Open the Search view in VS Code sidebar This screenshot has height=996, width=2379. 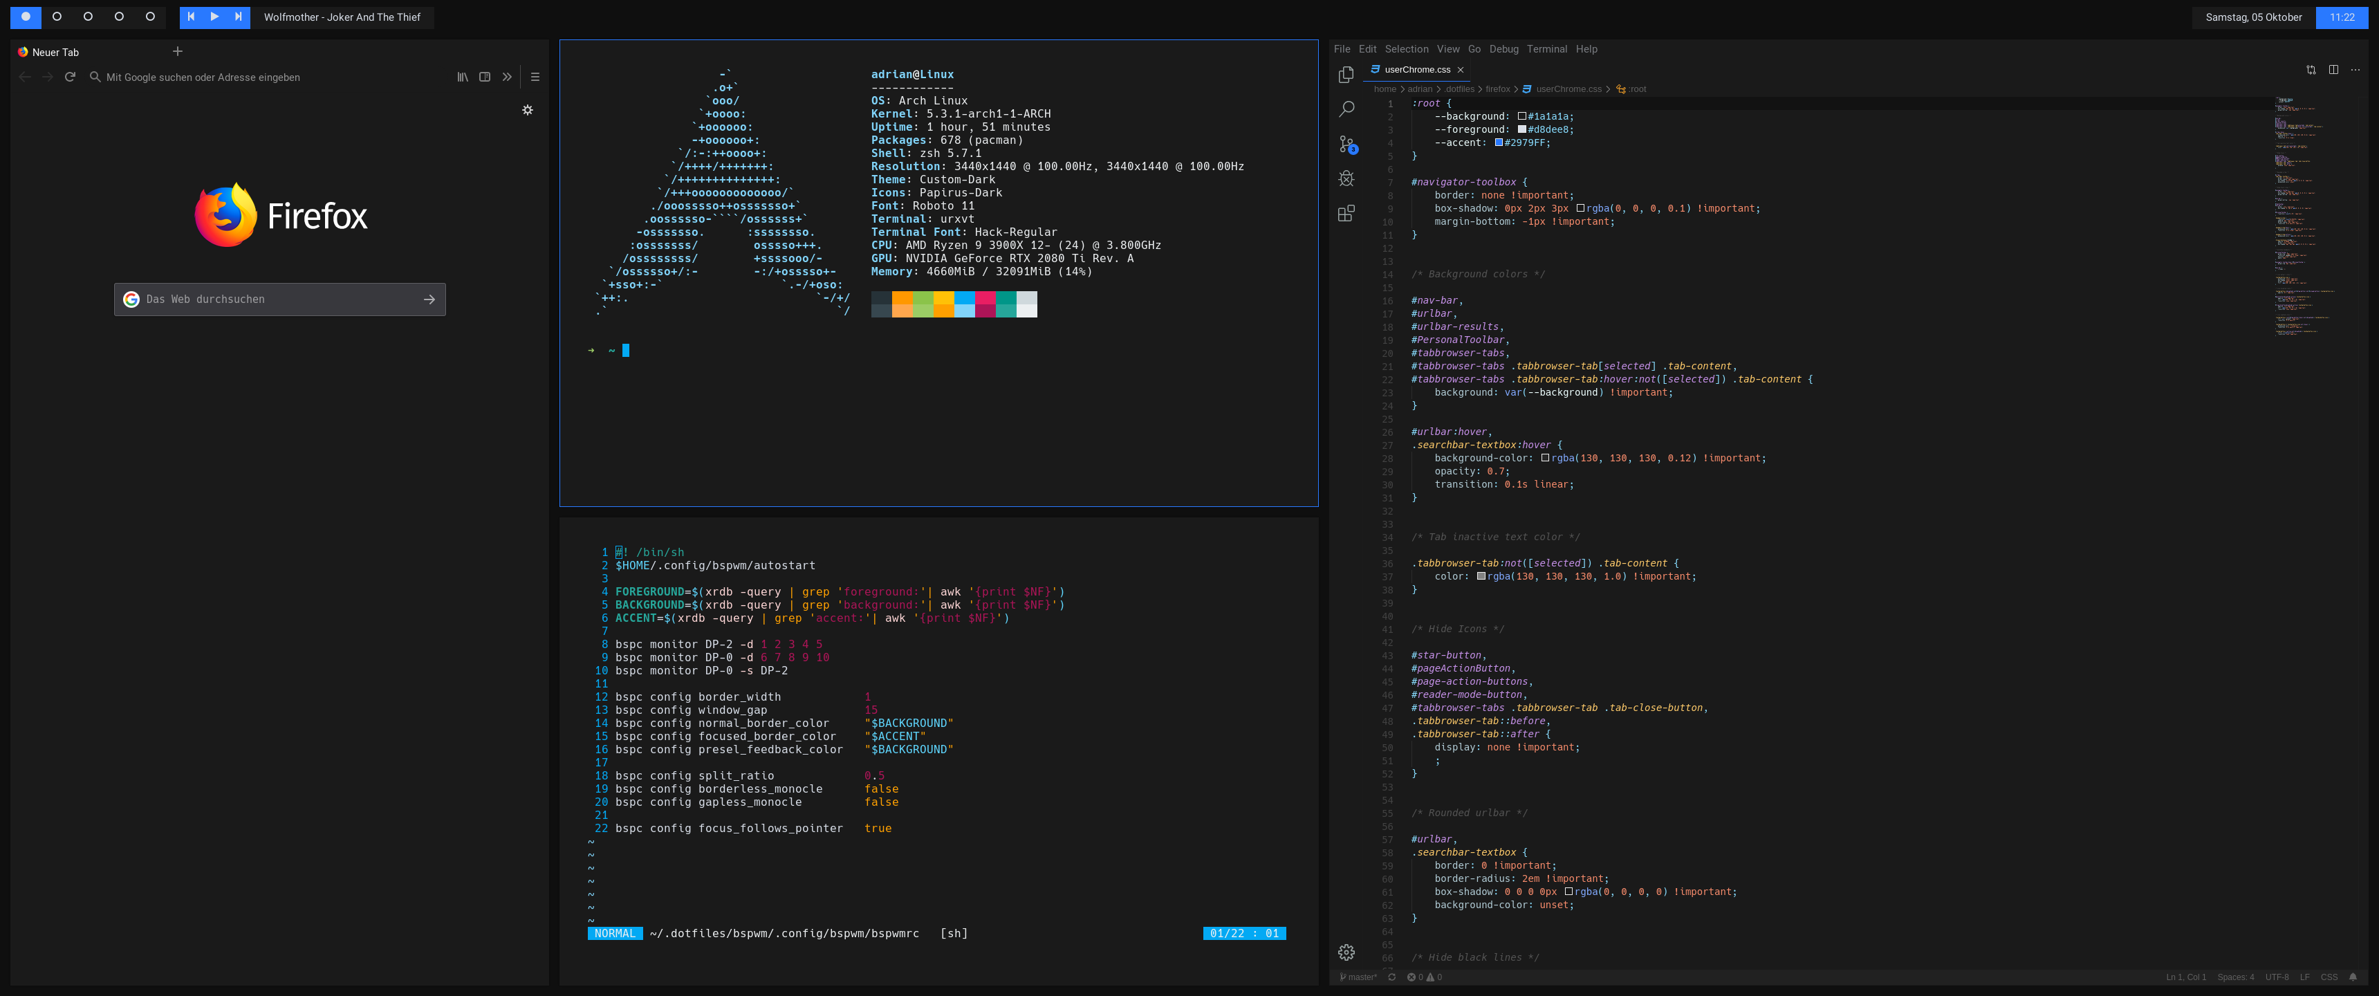click(1346, 109)
